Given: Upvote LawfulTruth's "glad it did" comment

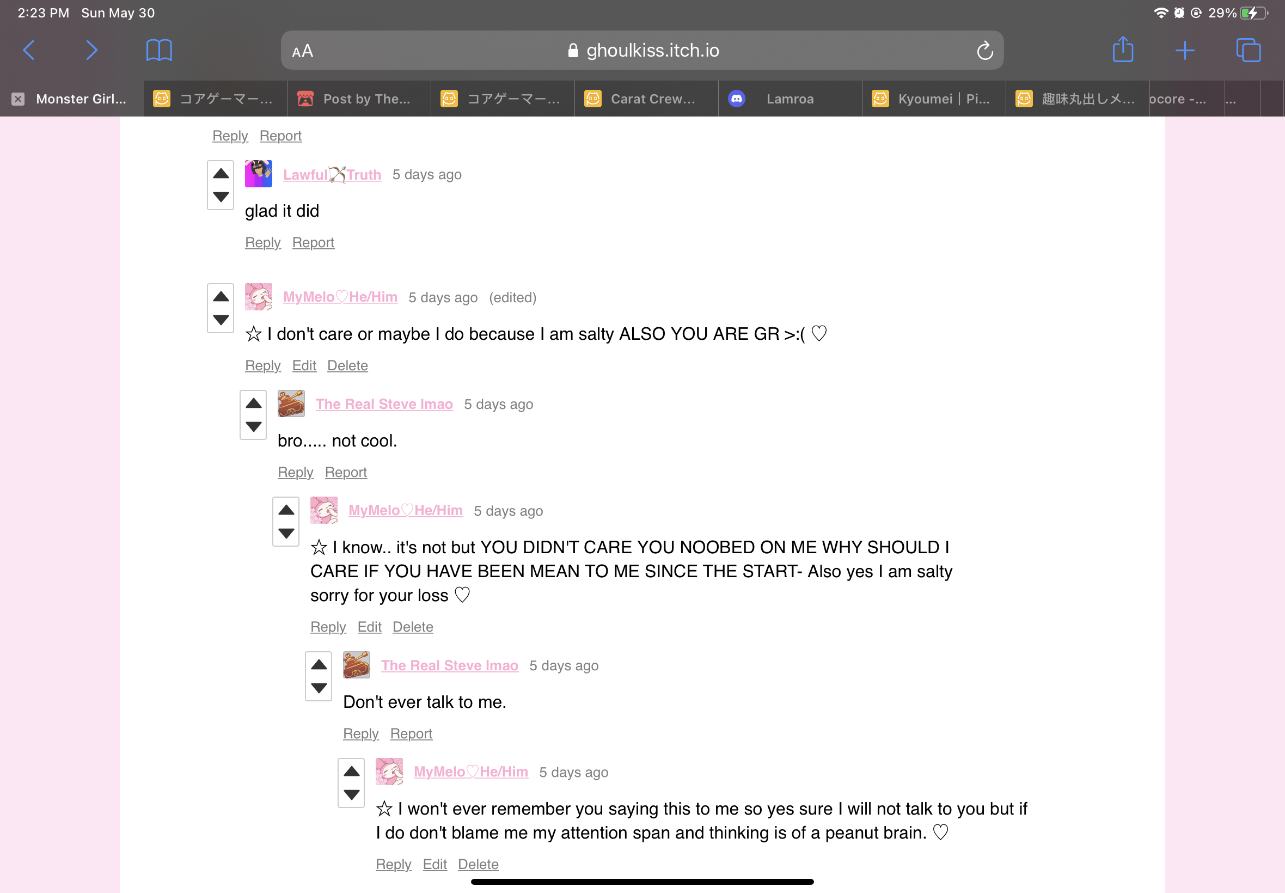Looking at the screenshot, I should (221, 174).
